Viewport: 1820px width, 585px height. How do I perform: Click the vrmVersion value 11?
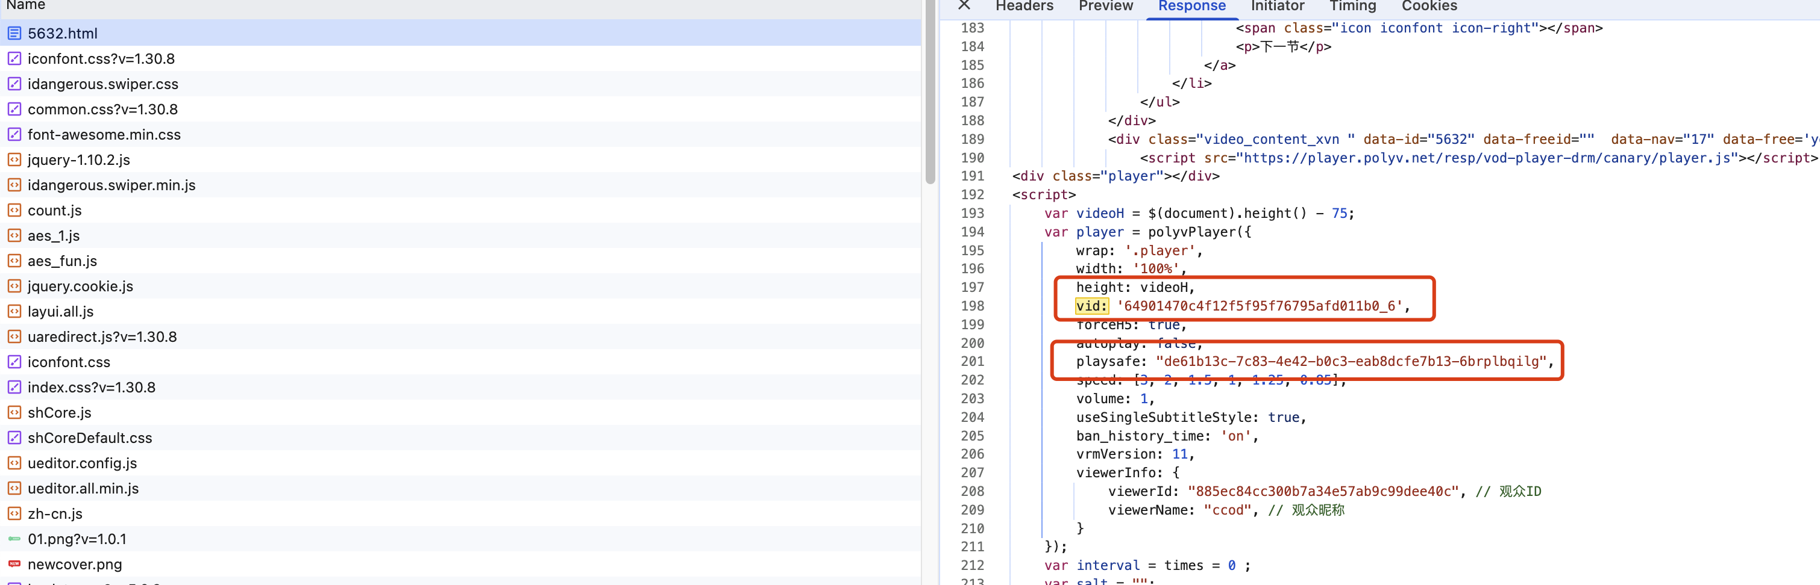[1180, 454]
